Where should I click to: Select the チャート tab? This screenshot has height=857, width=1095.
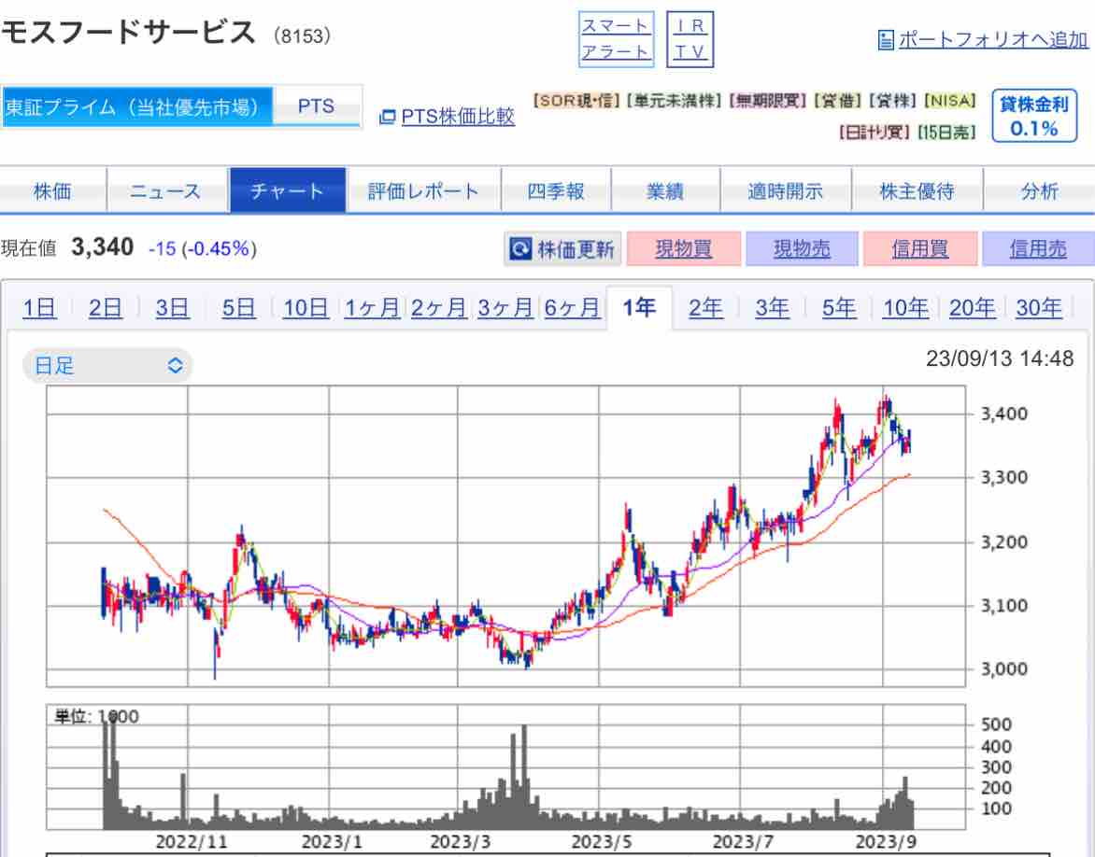click(287, 190)
